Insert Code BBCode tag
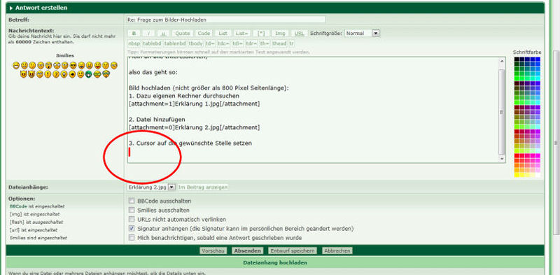560x275 pixels. coord(204,33)
